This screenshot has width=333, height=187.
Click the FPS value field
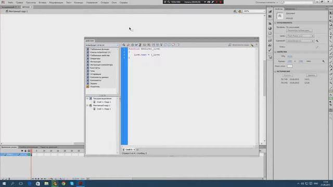tap(290, 57)
